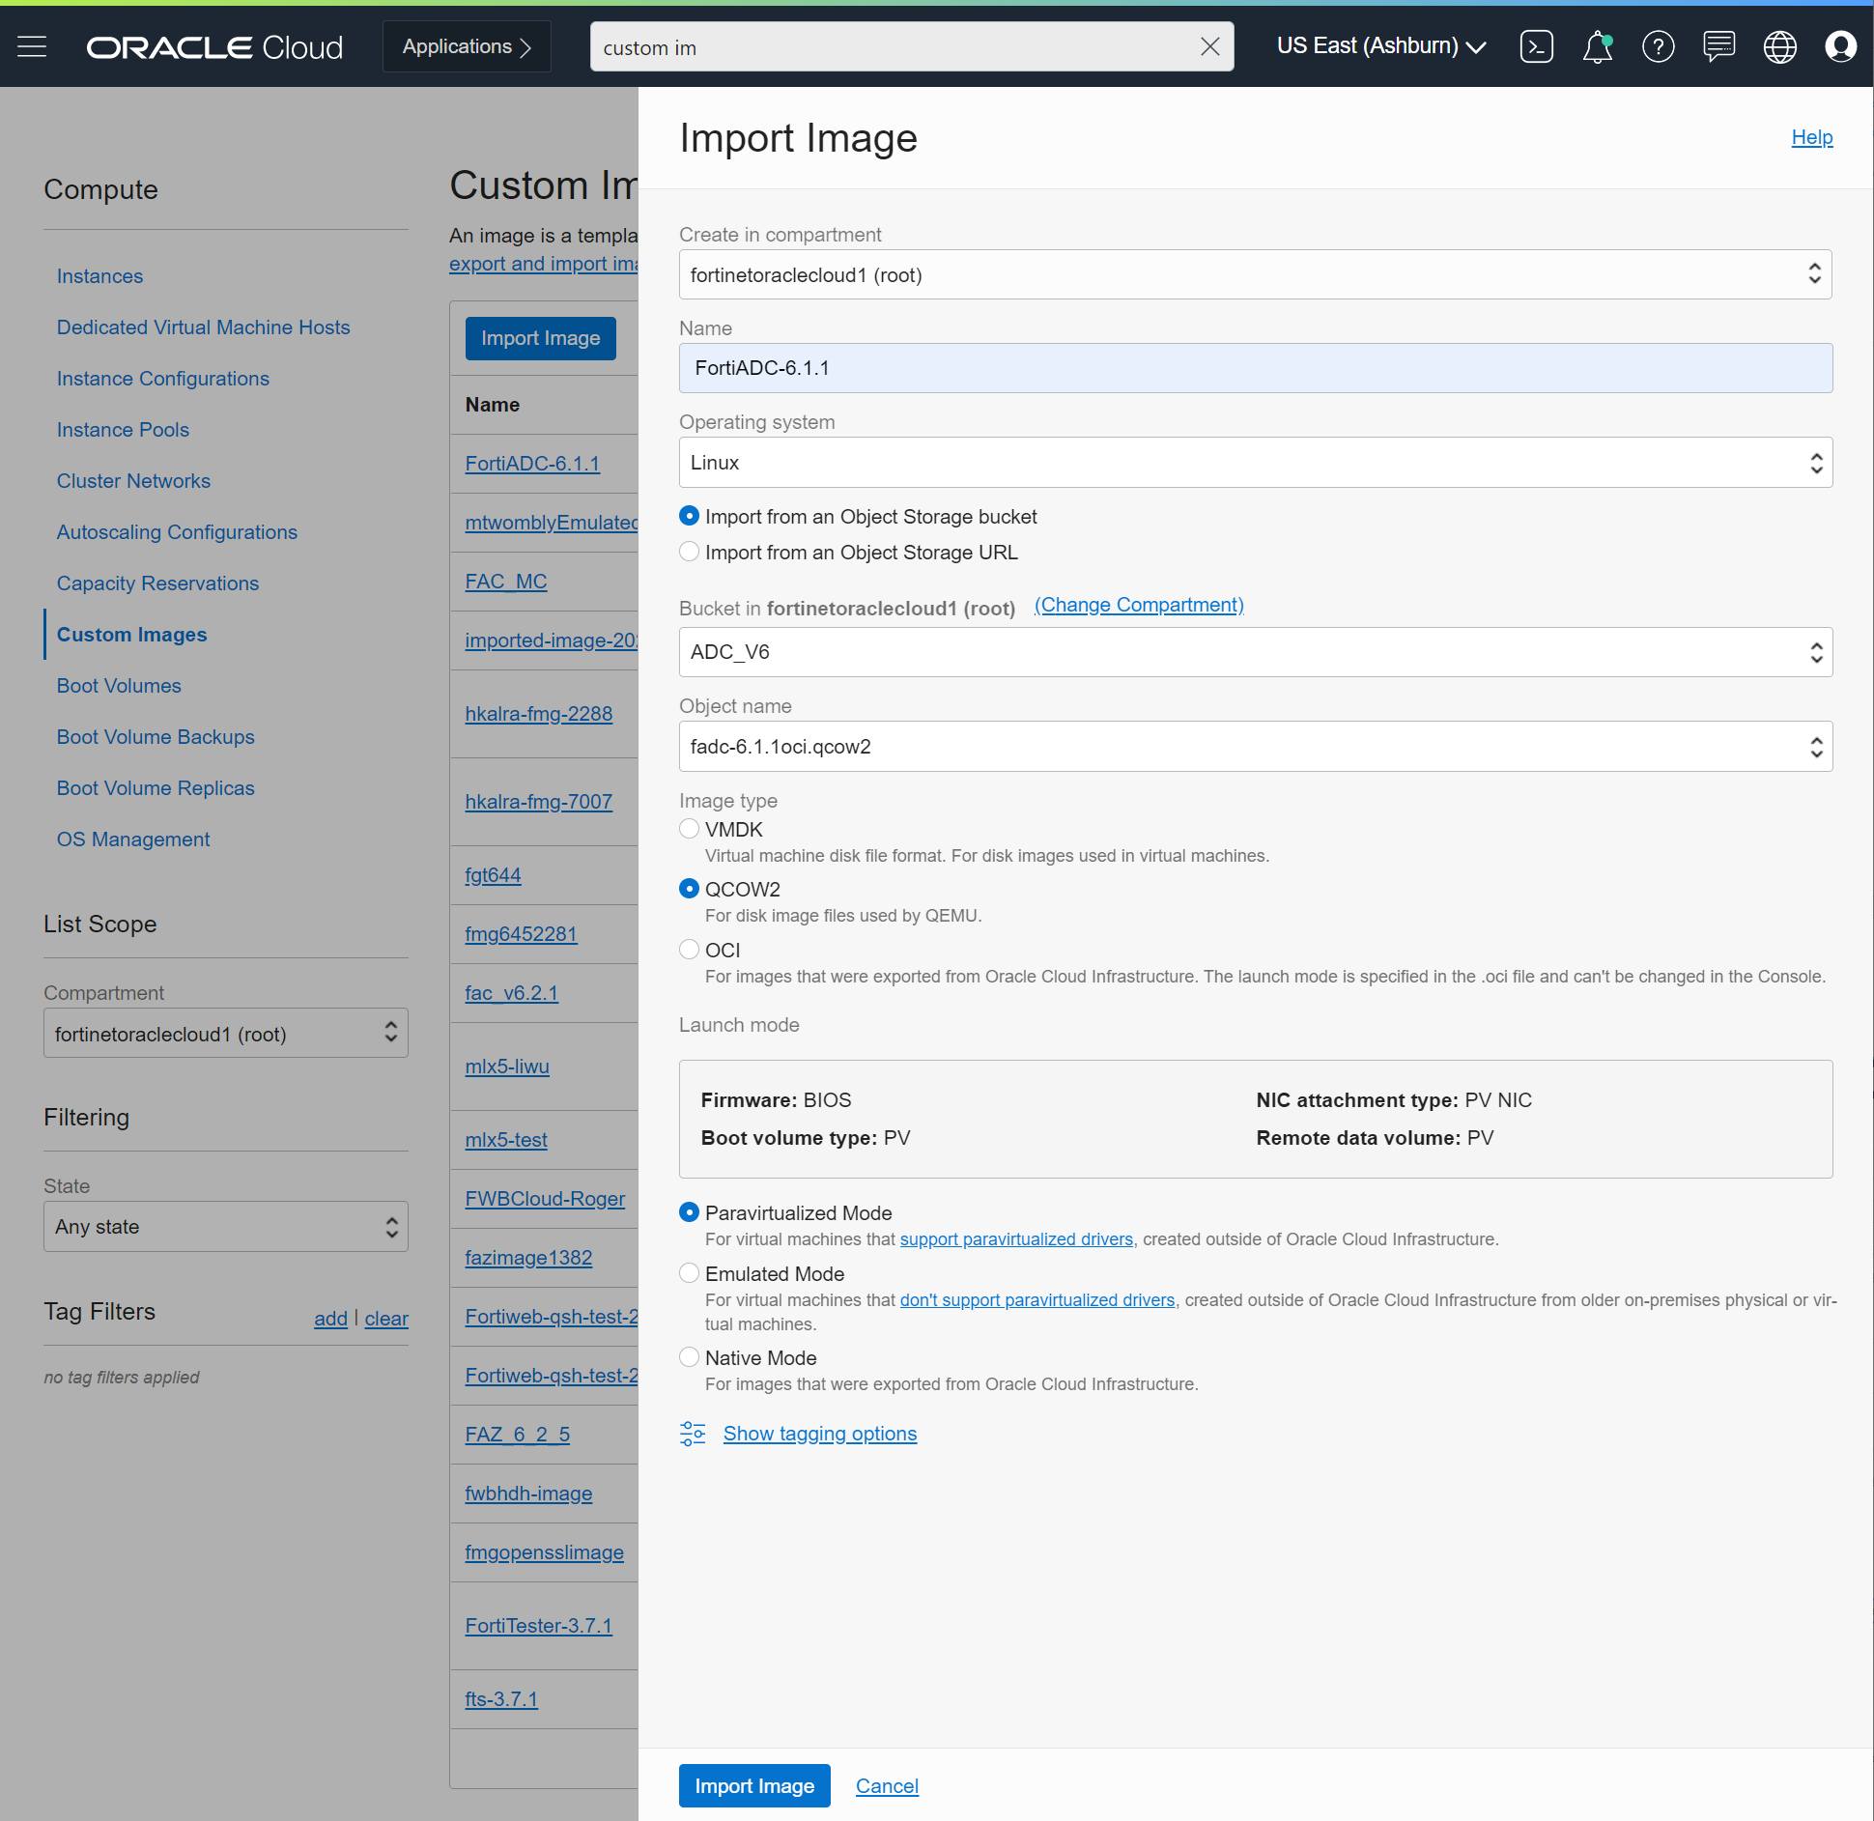This screenshot has height=1821, width=1874.
Task: Open the user profile avatar
Action: point(1841,45)
